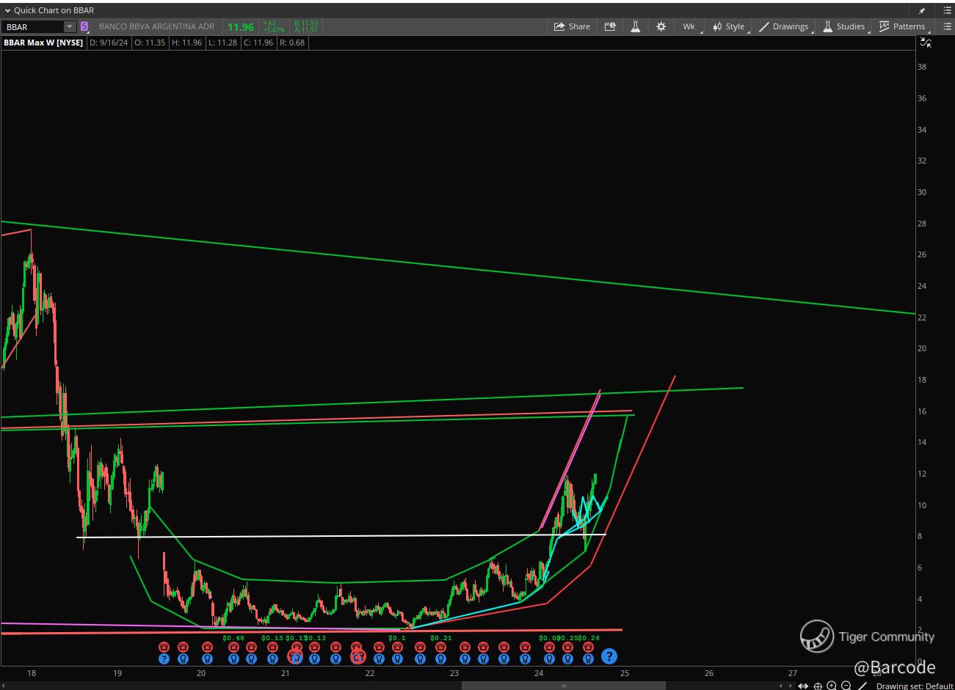Click the red phone icon under $0.26
This screenshot has width=955, height=690.
click(587, 647)
